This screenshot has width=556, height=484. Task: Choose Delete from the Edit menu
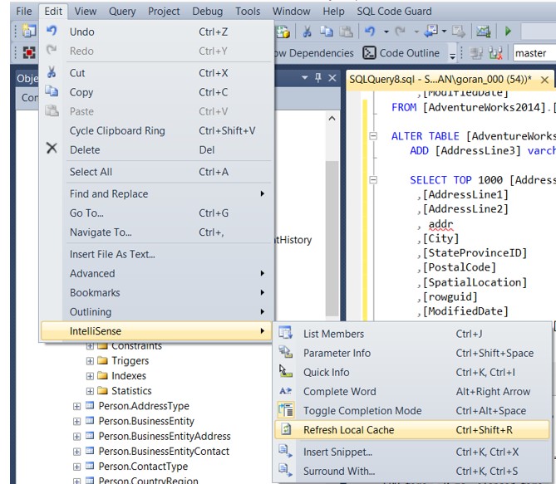(x=156, y=150)
